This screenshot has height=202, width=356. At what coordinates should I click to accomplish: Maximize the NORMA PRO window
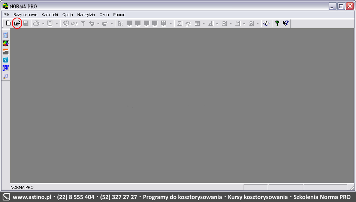tap(341, 6)
